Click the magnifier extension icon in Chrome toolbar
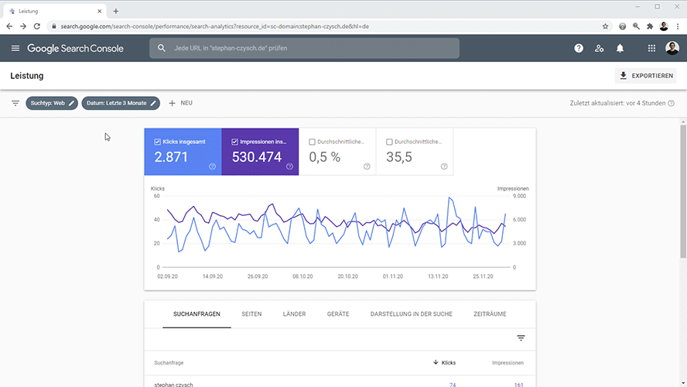687x387 pixels. pos(636,26)
